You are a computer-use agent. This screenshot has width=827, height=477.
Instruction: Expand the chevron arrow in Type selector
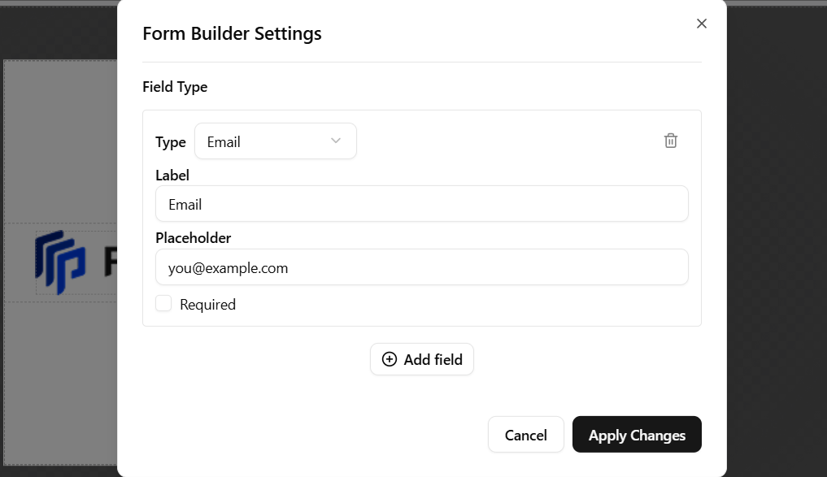click(x=336, y=141)
